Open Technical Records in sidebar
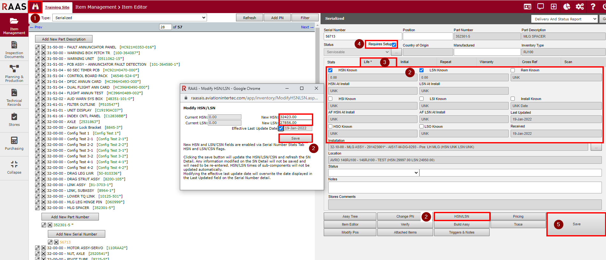This screenshot has height=260, width=606. coord(14,97)
